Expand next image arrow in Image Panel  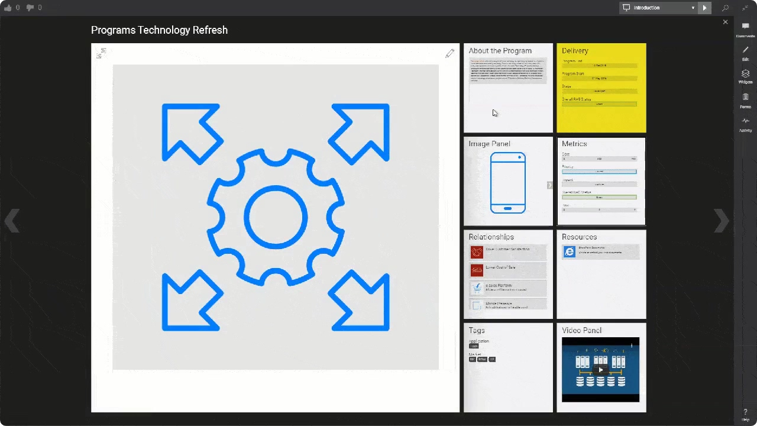[549, 185]
